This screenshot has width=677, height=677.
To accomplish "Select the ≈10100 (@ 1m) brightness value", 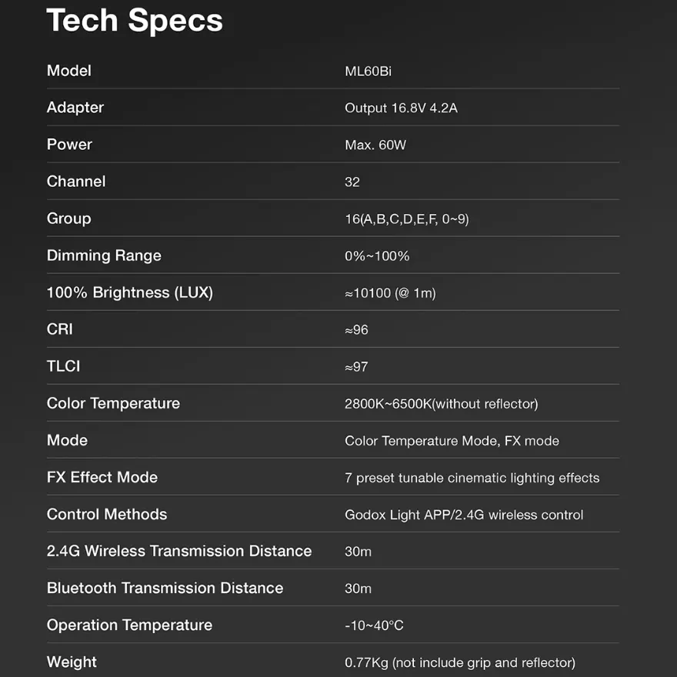I will [x=390, y=293].
